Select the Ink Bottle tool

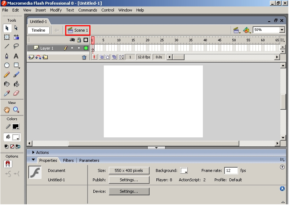(7, 84)
